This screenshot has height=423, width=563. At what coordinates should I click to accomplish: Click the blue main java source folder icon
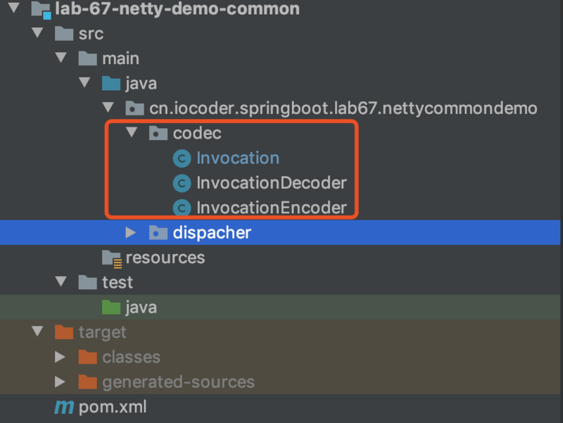click(x=111, y=84)
